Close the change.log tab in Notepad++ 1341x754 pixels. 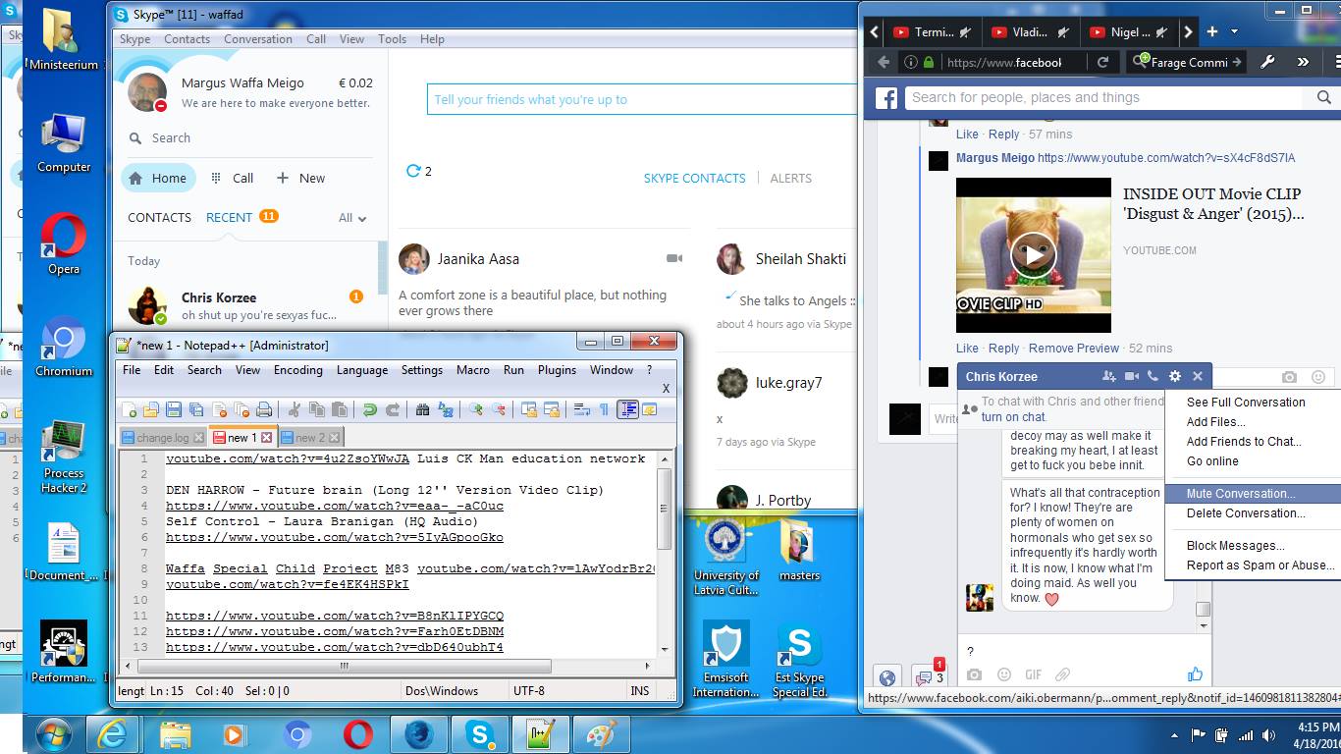[199, 438]
